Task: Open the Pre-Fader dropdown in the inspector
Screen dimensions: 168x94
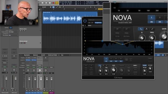Action: tap(11, 32)
